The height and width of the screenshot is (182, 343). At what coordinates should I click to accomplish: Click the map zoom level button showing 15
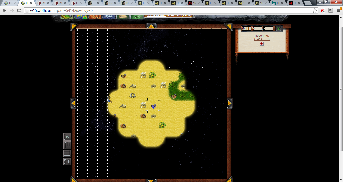point(67,137)
